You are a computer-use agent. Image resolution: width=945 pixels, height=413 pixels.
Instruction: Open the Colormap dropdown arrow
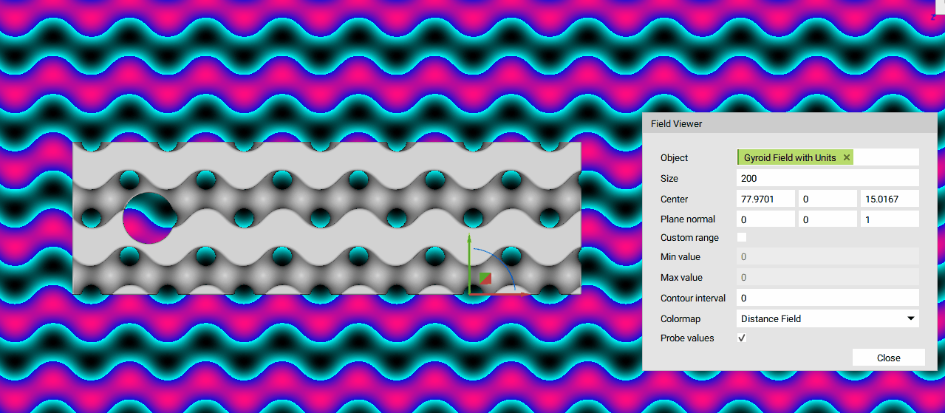[x=910, y=318]
